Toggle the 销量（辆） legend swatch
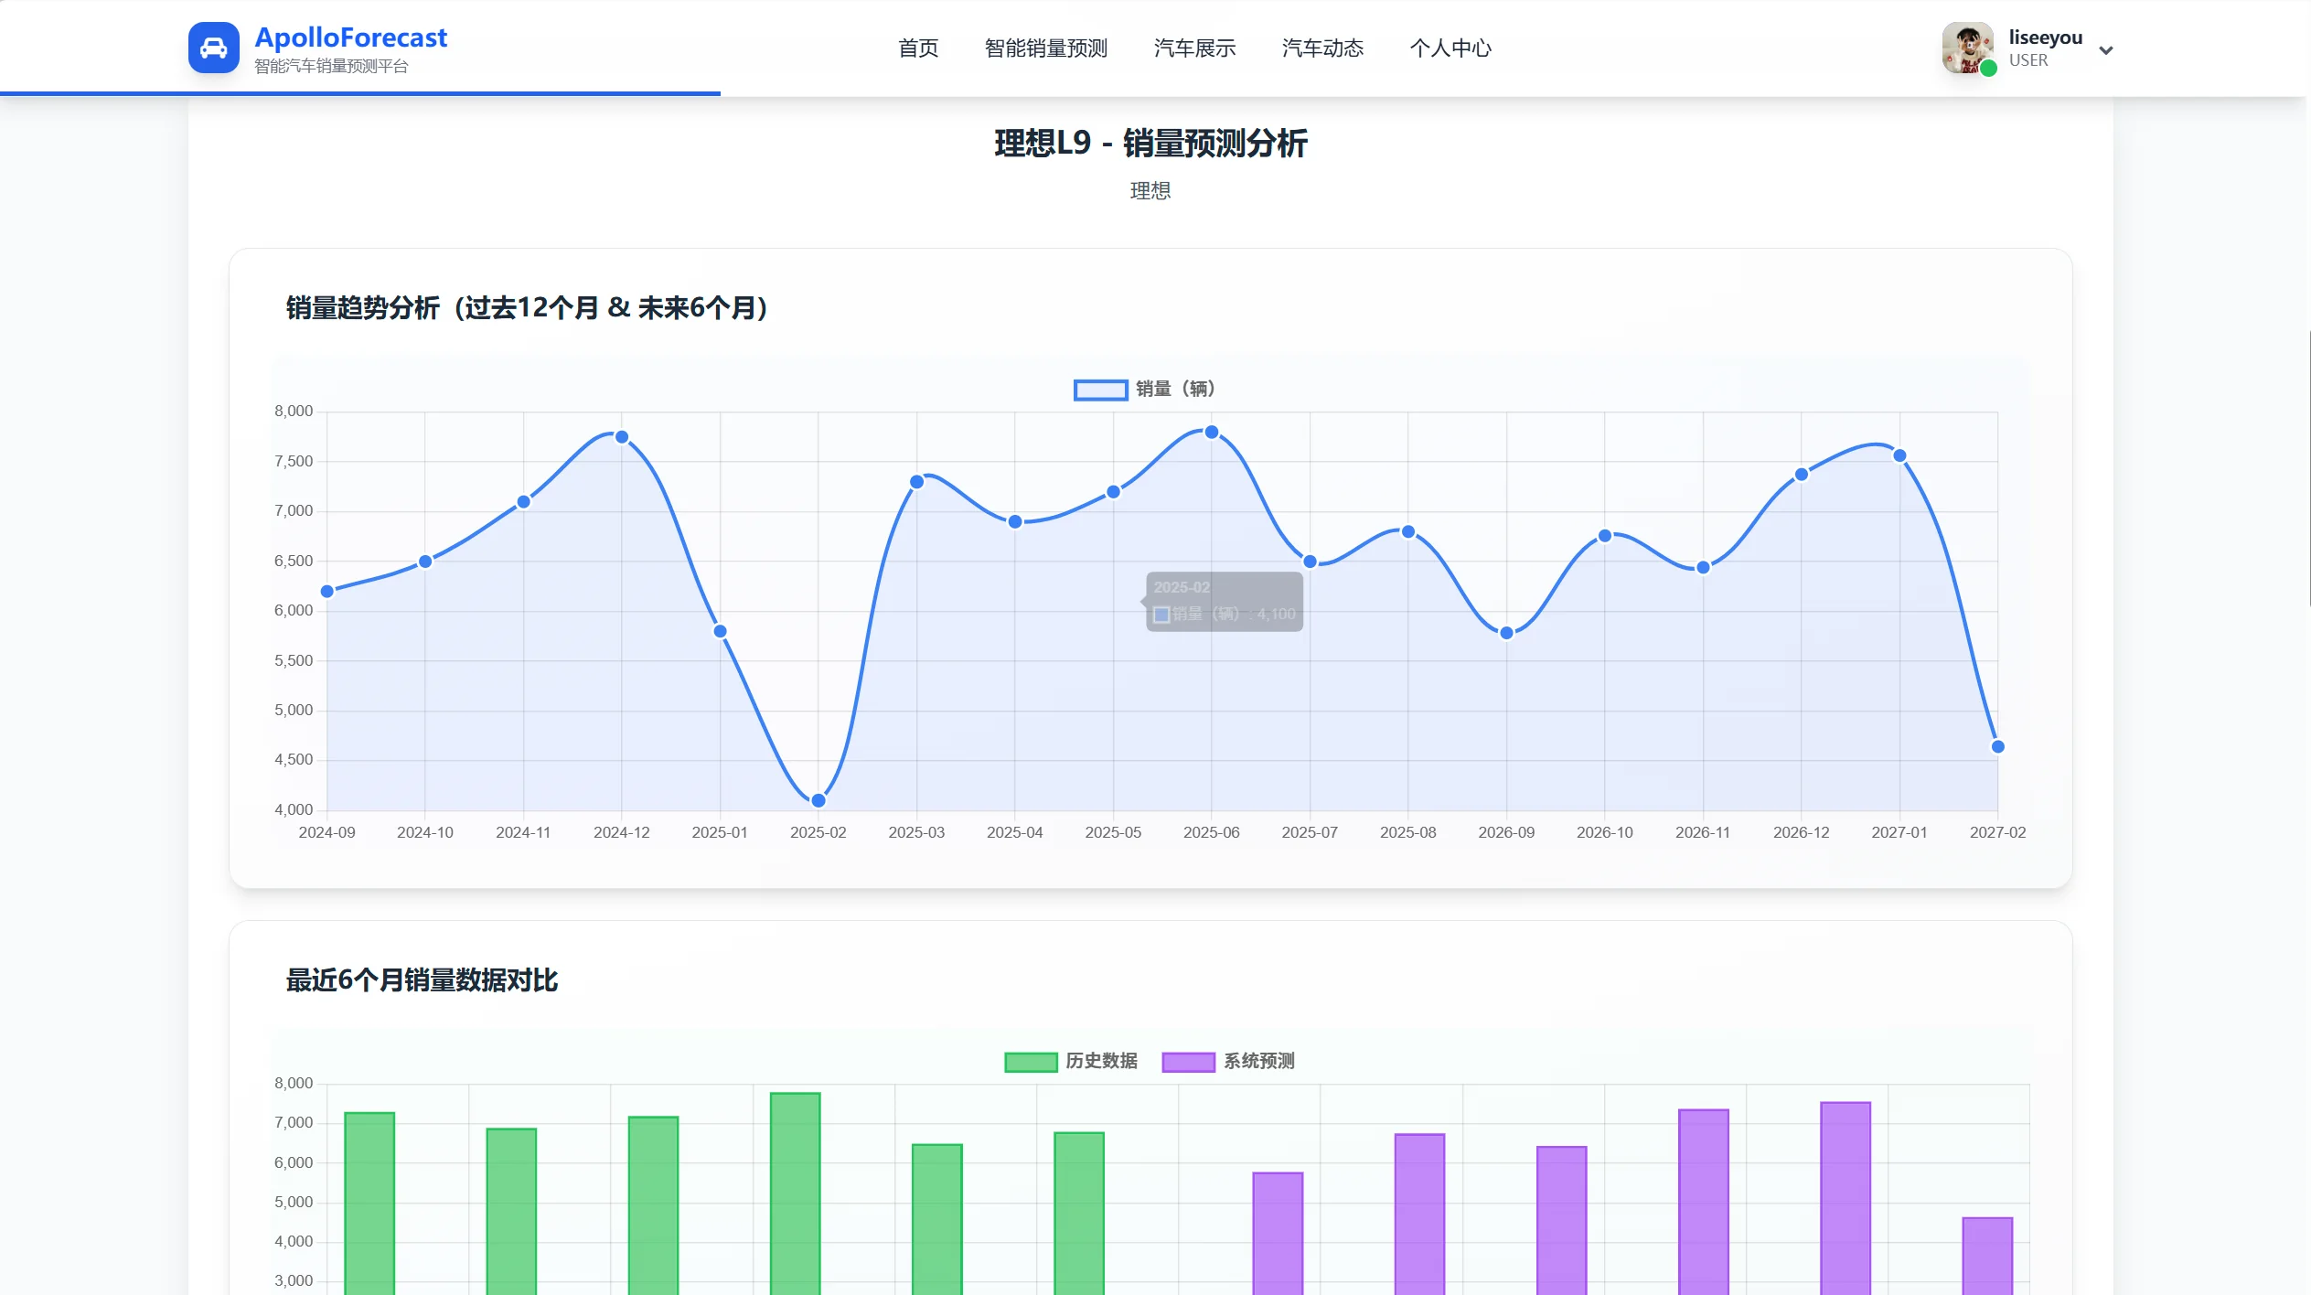 [x=1100, y=390]
